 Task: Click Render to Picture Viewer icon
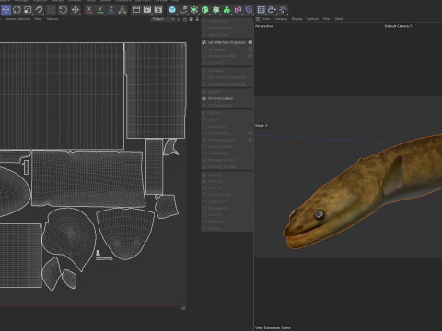coord(147,10)
